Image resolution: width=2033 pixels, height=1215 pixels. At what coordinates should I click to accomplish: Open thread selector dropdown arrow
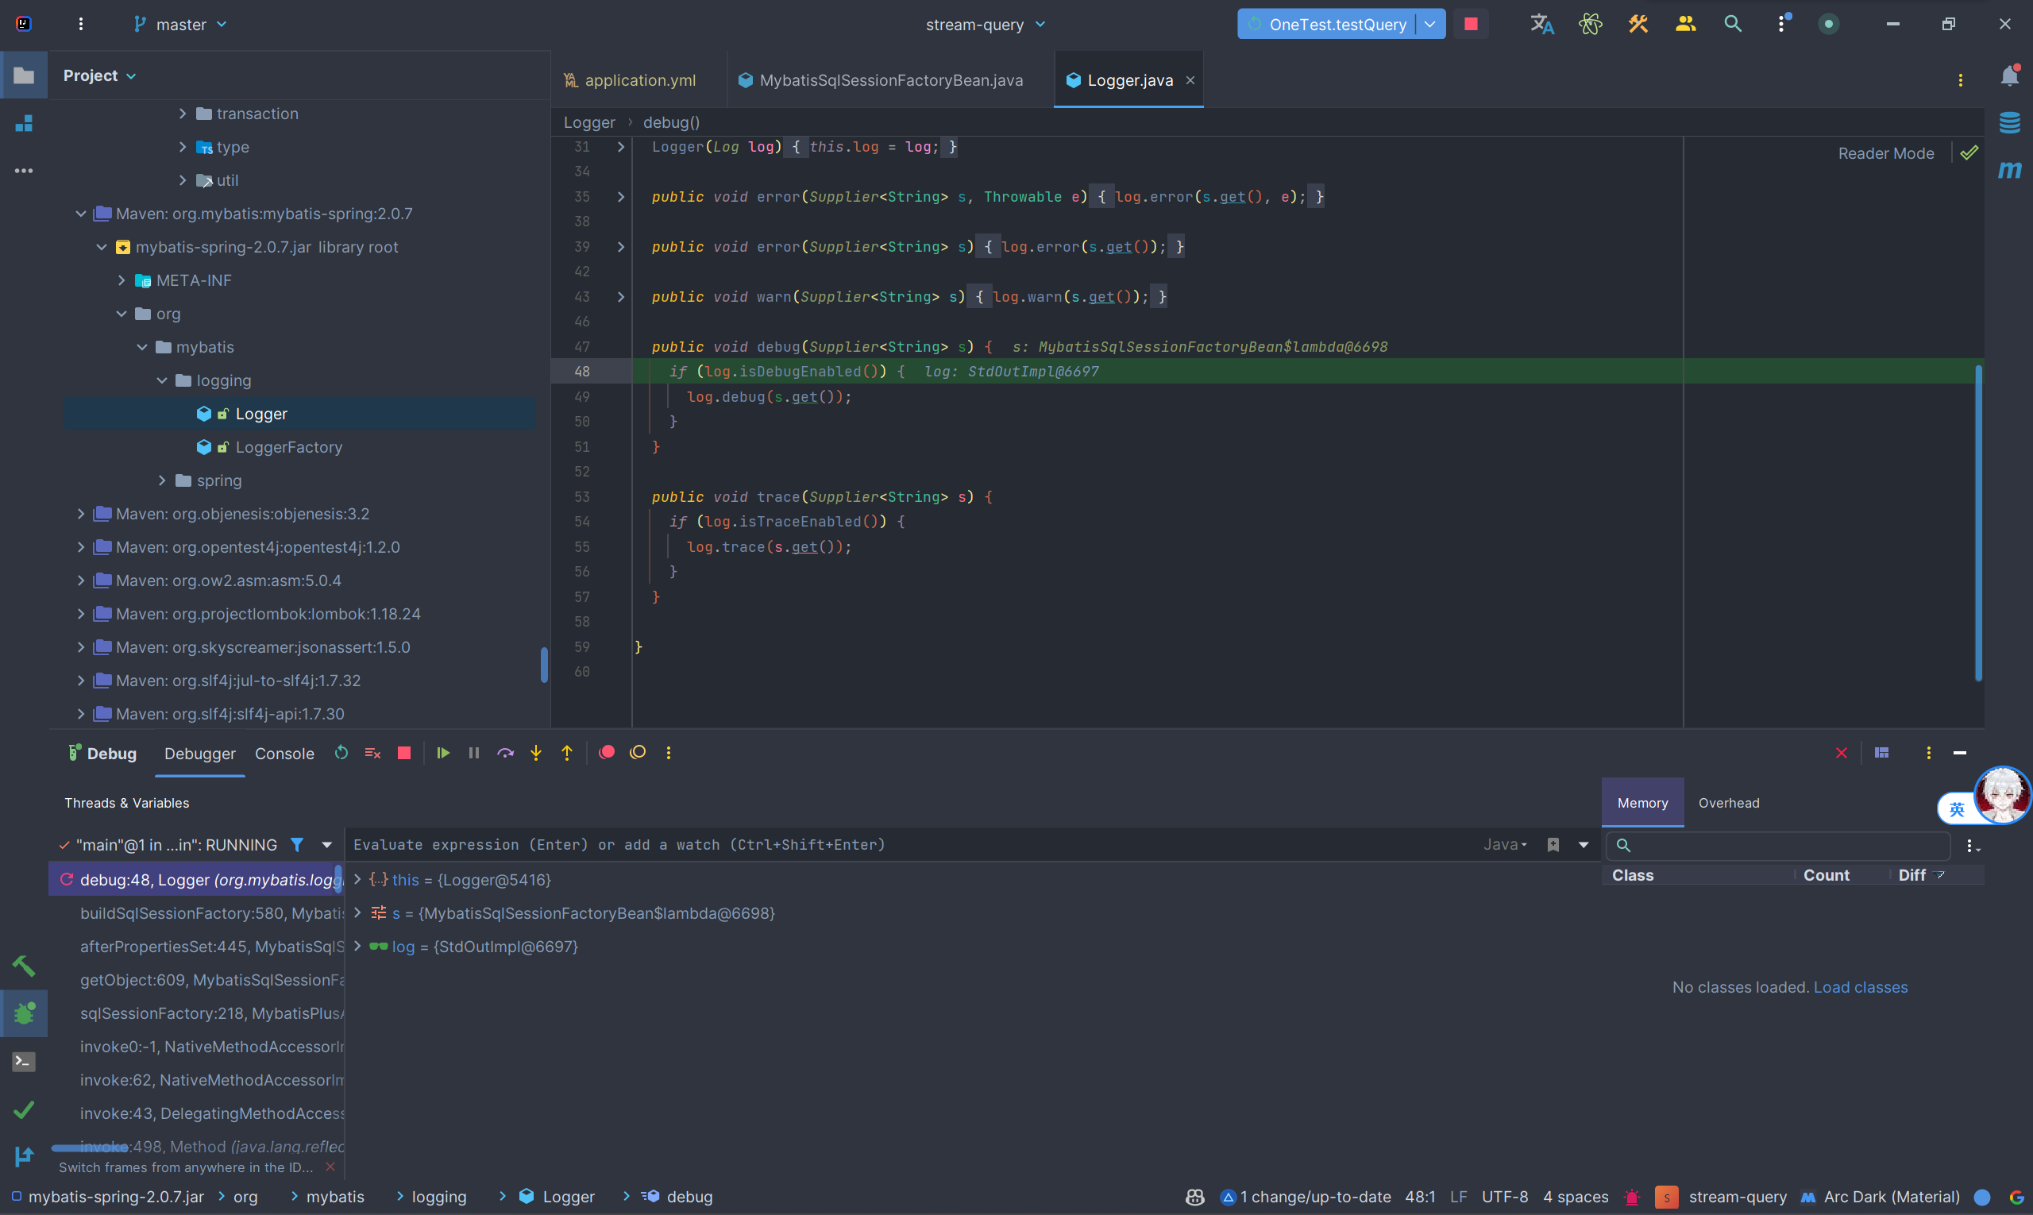[x=326, y=844]
